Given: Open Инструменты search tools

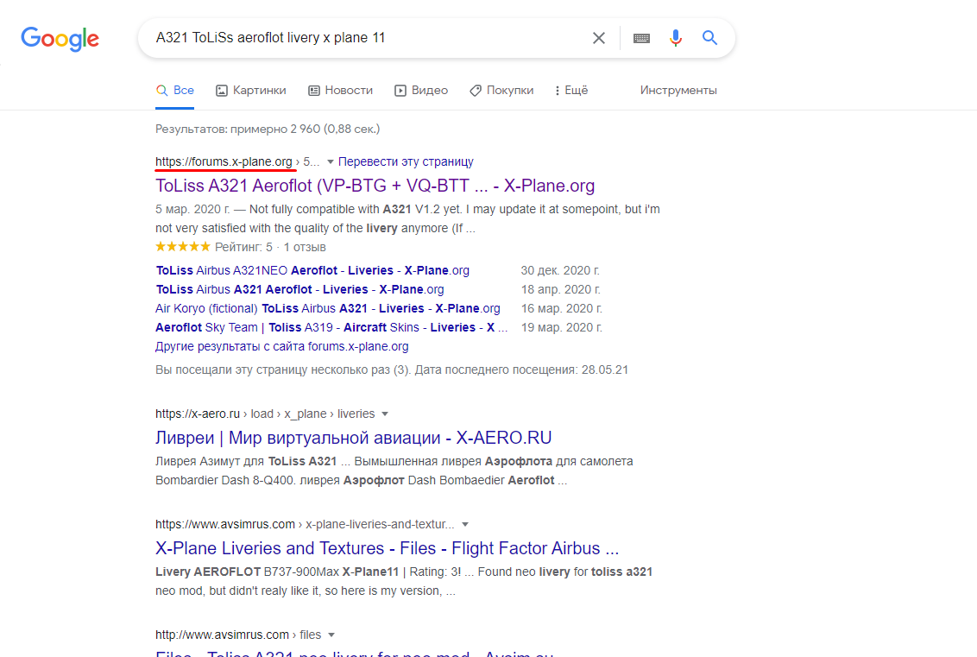Looking at the screenshot, I should (678, 91).
